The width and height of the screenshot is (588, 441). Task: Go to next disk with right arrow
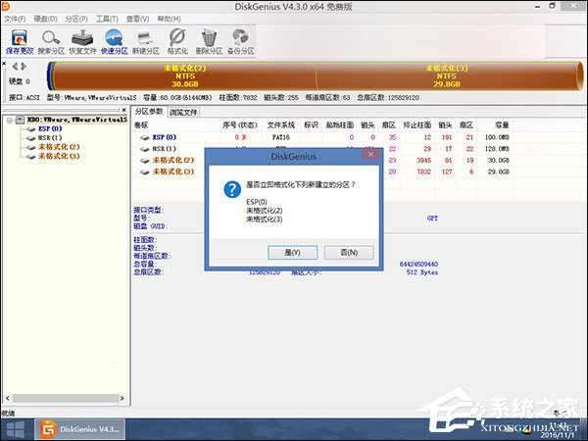coord(24,67)
